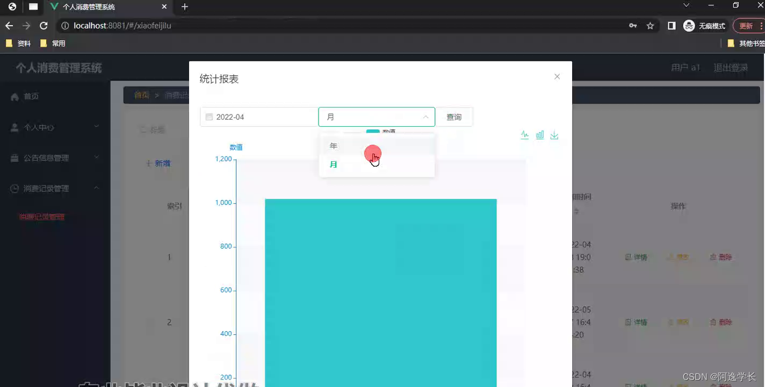Open the tab search chevron
Viewport: 765px width, 387px height.
click(x=686, y=5)
